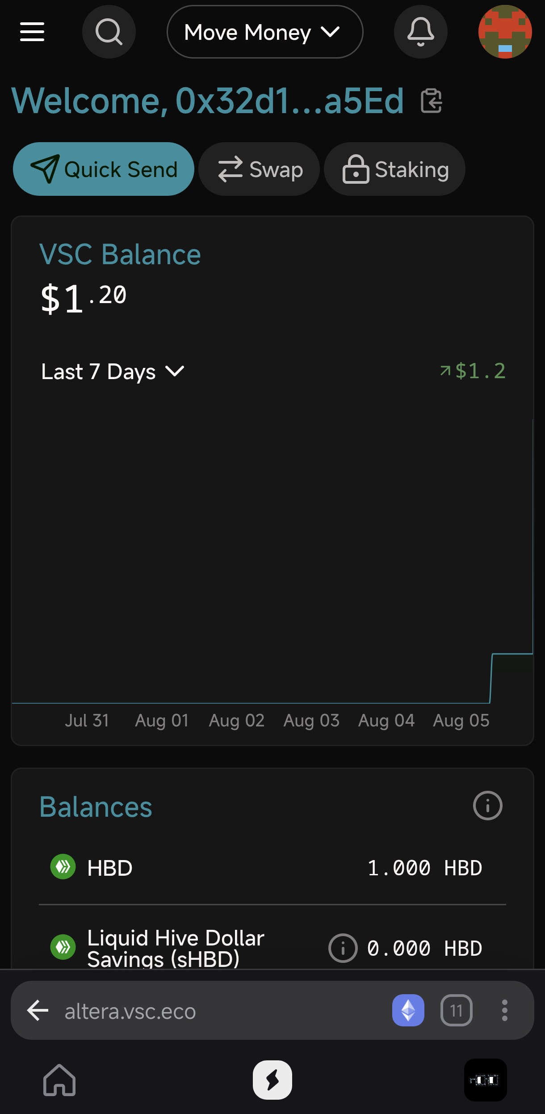The width and height of the screenshot is (545, 1114).
Task: Open the notifications bell
Action: (x=420, y=32)
